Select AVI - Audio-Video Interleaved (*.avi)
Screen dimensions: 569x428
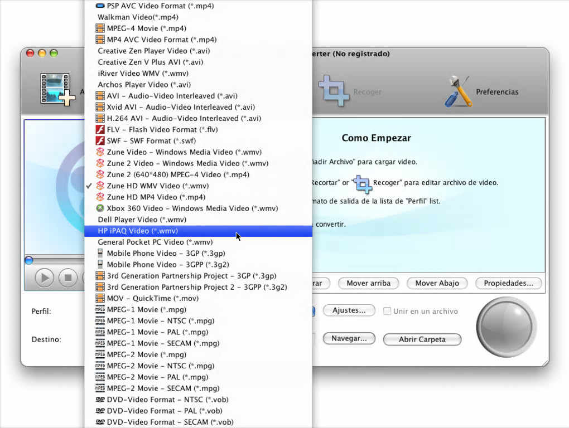(198, 96)
